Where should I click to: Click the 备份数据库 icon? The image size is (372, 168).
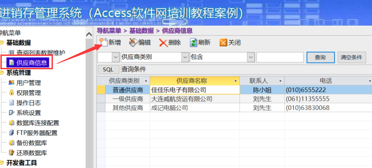tap(11, 143)
